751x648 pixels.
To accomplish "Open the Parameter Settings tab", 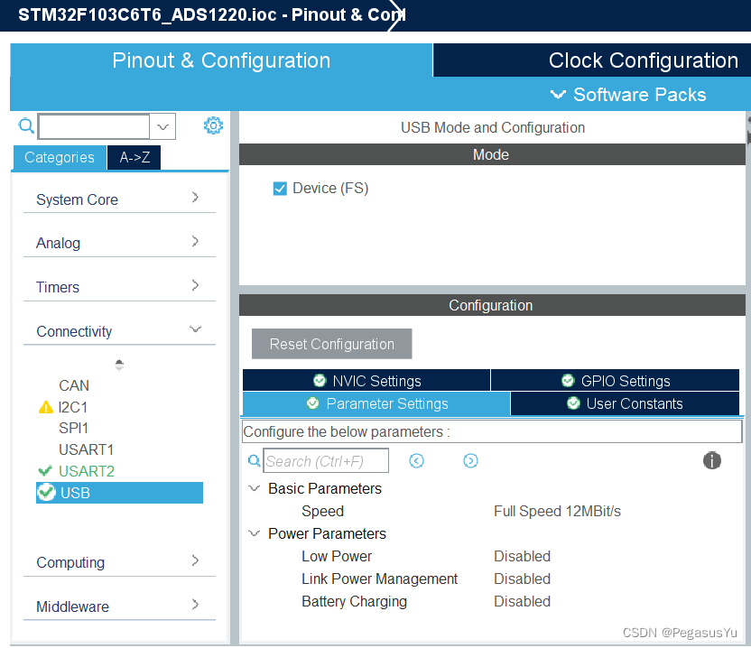I will [x=376, y=403].
